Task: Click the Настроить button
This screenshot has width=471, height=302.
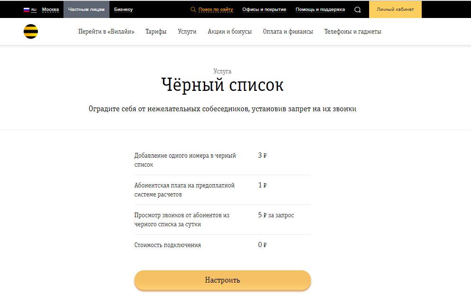Action: click(223, 280)
